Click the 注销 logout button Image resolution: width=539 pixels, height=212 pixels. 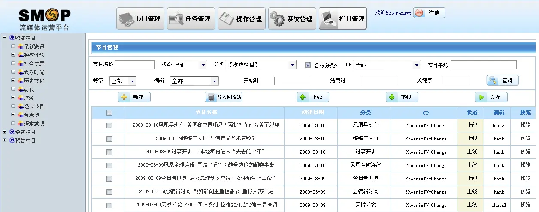tap(429, 13)
